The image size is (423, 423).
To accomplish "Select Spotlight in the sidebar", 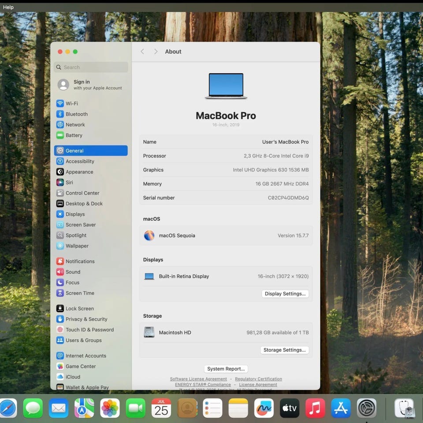I will tap(91, 235).
